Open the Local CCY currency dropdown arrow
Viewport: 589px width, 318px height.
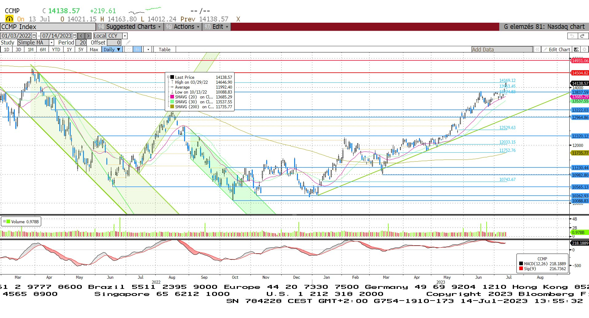click(x=125, y=36)
